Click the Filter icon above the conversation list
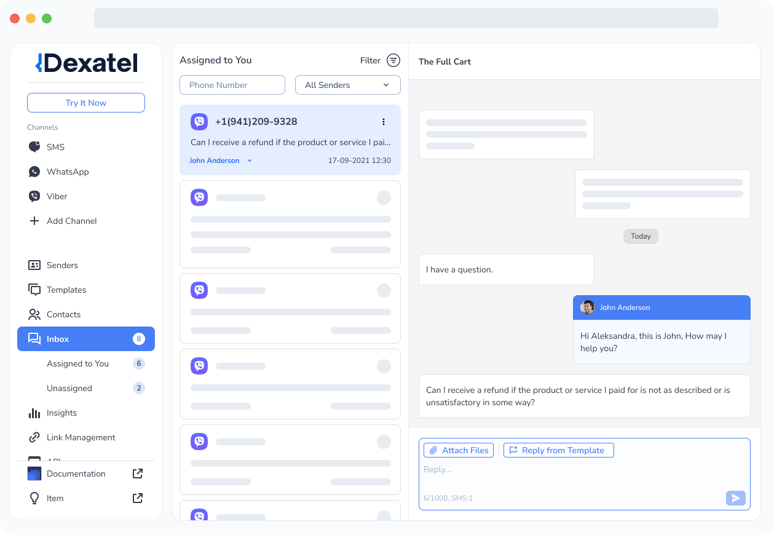 click(393, 60)
